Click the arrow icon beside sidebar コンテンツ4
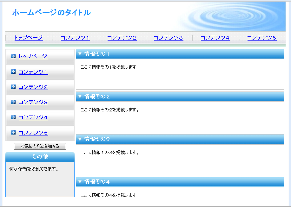This screenshot has width=291, height=207. pyautogui.click(x=13, y=117)
